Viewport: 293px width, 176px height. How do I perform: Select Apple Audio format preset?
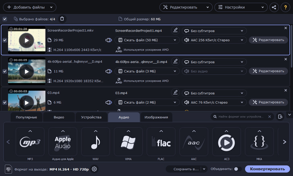pos(62,142)
